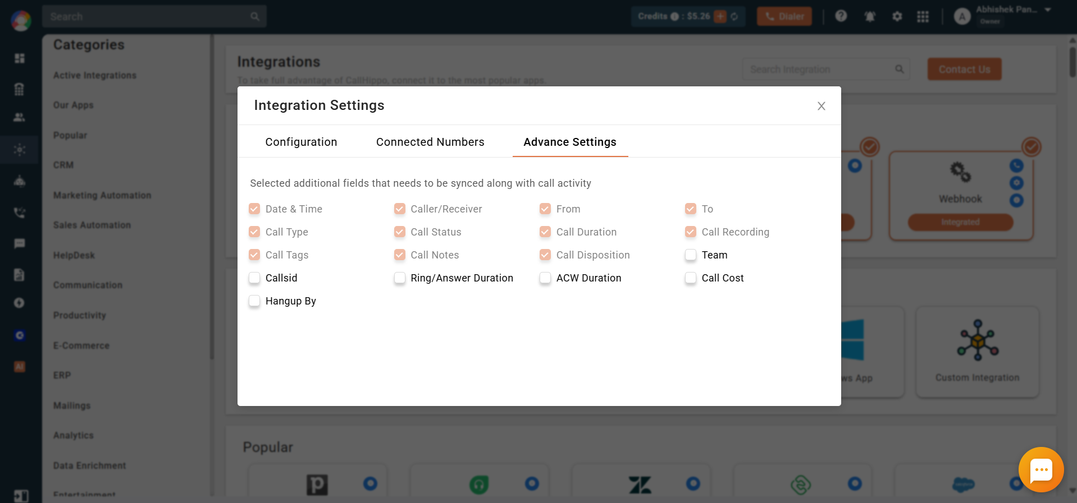Open the notifications bell icon
1077x503 pixels.
point(870,16)
